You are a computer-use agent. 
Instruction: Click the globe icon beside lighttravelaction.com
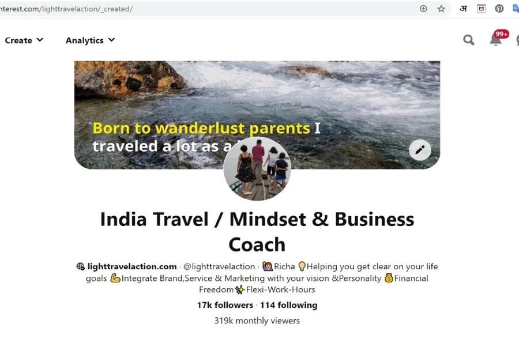[x=80, y=266]
